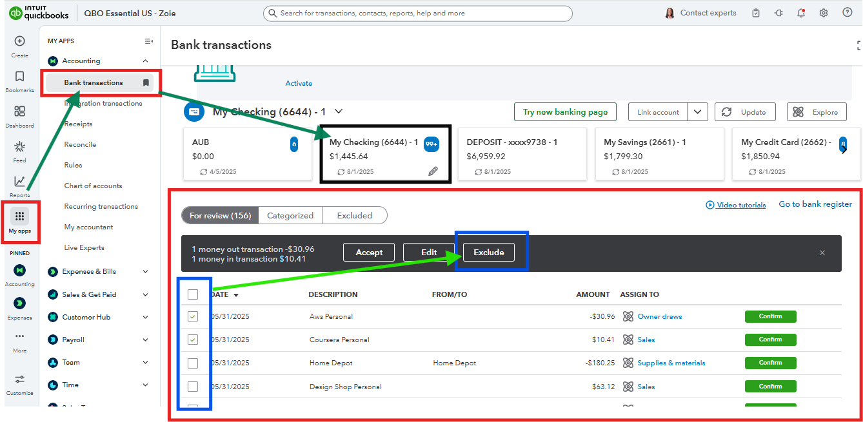The image size is (863, 422).
Task: Switch to Excluded tab
Action: 355,215
